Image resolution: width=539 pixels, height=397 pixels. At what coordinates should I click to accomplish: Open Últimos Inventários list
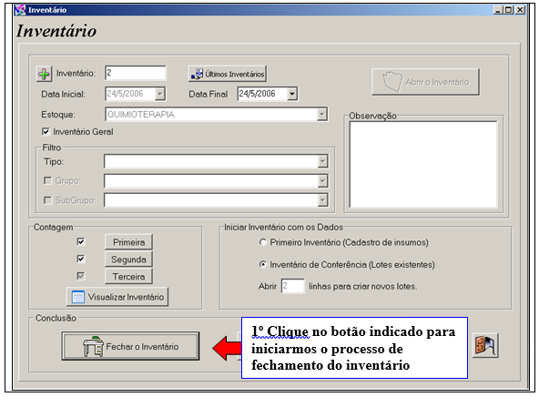(228, 74)
